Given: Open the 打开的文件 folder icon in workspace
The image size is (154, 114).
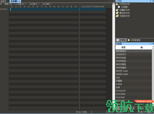Looking at the screenshot, I should click(117, 4).
